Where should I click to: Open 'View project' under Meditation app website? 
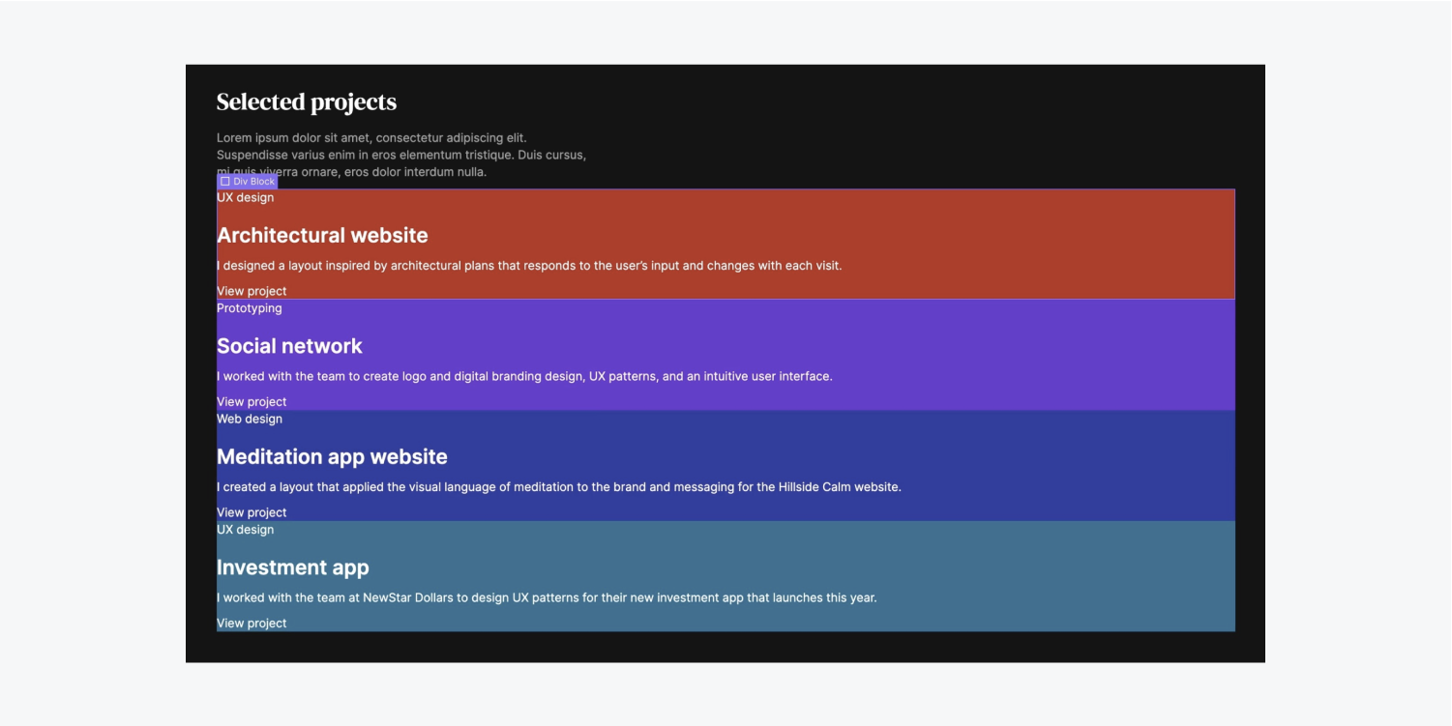(x=252, y=512)
